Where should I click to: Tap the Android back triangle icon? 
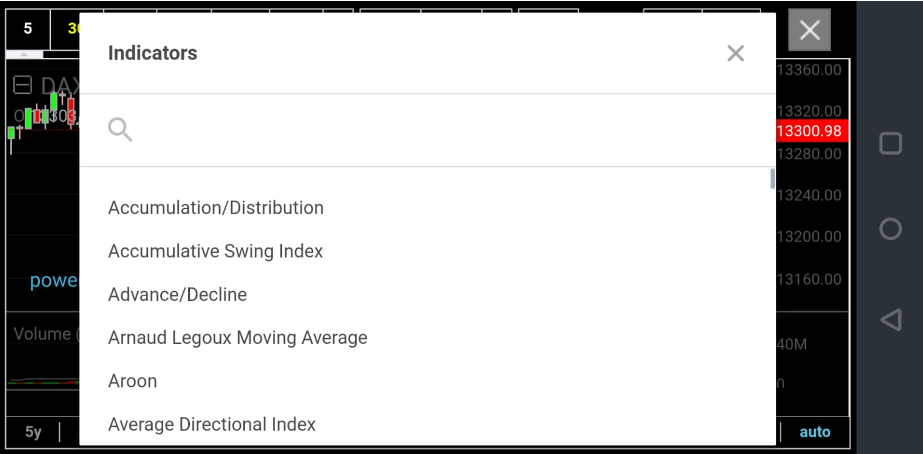pyautogui.click(x=890, y=320)
